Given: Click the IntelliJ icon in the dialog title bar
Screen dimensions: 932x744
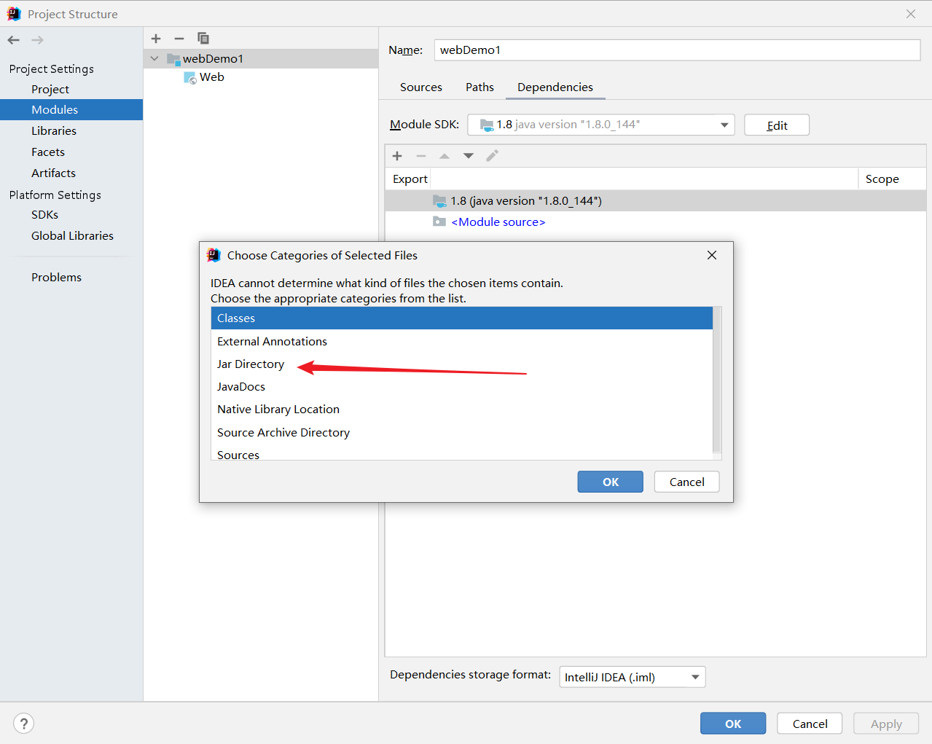Looking at the screenshot, I should pyautogui.click(x=214, y=255).
